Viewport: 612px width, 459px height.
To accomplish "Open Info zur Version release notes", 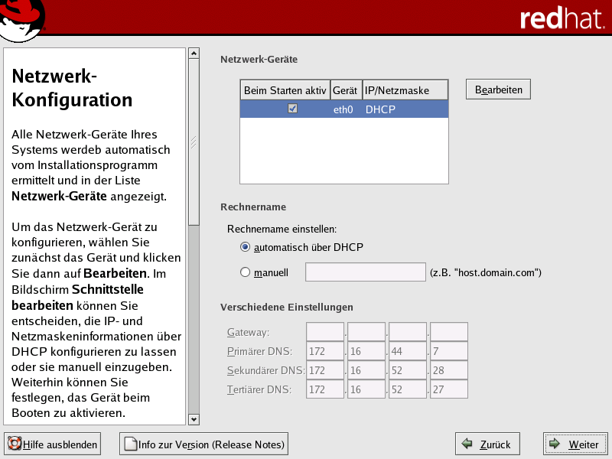I will 203,444.
